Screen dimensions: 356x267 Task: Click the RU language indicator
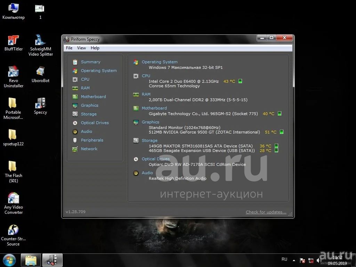click(x=284, y=259)
